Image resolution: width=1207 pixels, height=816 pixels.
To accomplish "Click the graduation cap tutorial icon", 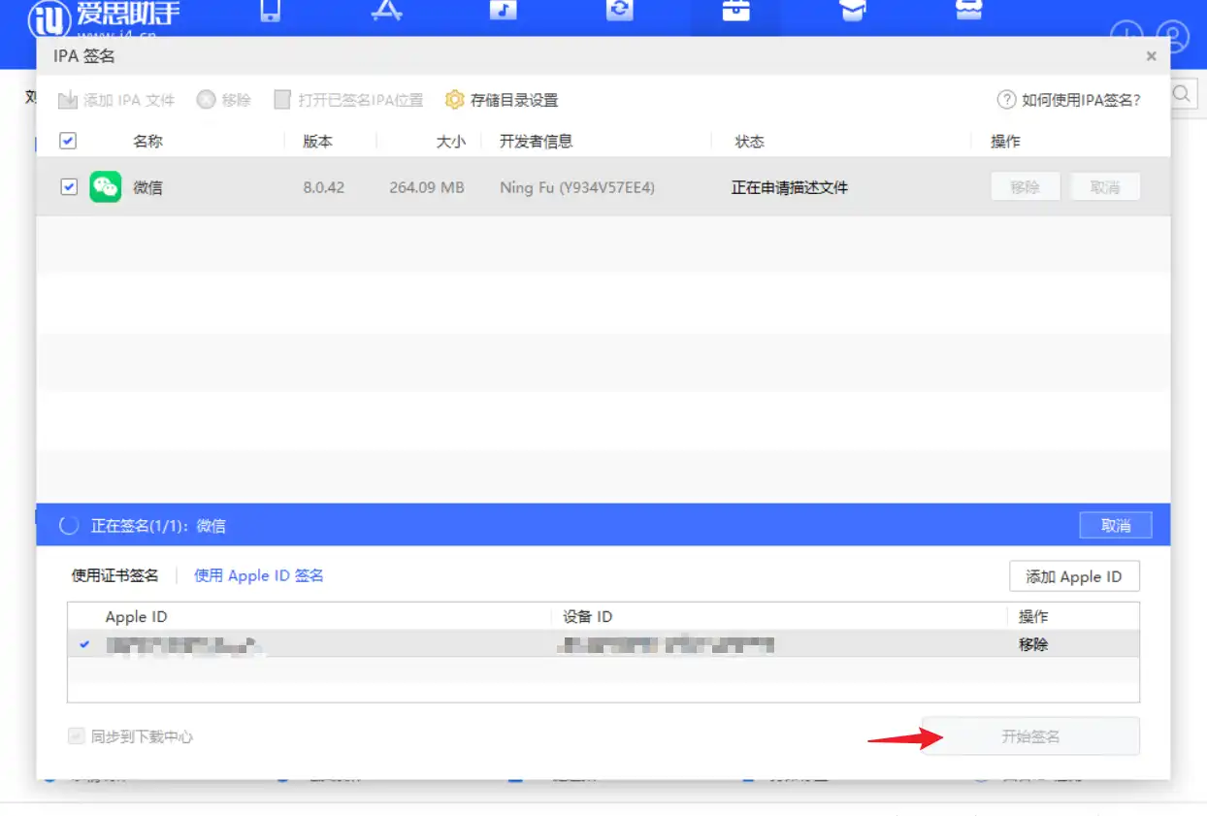I will 852,11.
